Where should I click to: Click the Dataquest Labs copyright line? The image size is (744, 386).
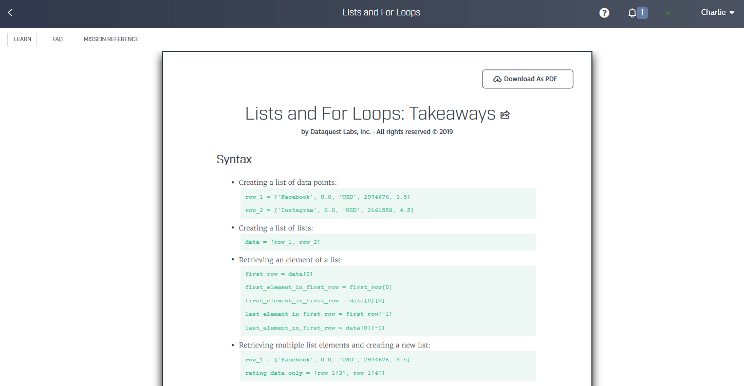point(377,131)
